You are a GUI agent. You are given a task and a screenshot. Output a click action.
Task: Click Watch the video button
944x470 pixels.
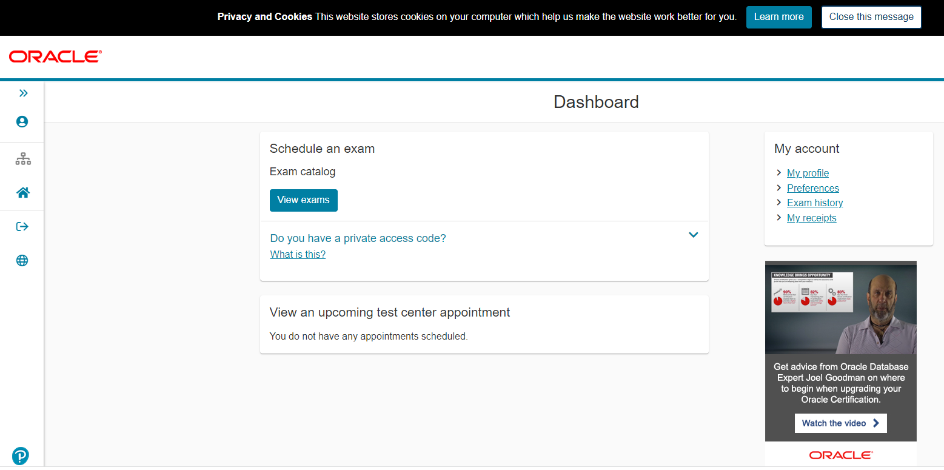[840, 423]
